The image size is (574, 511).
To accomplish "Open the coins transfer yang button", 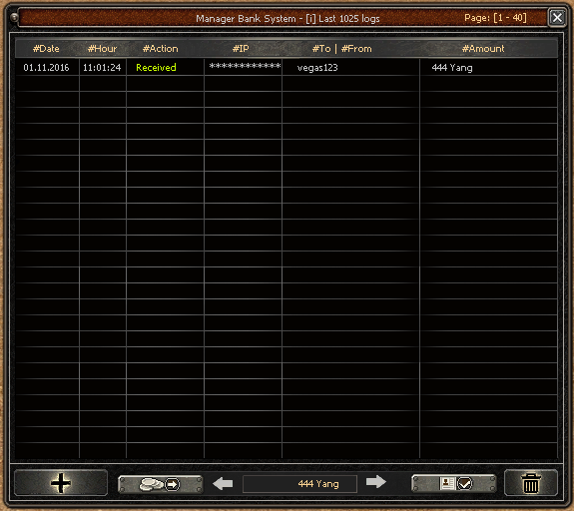I will [x=161, y=484].
